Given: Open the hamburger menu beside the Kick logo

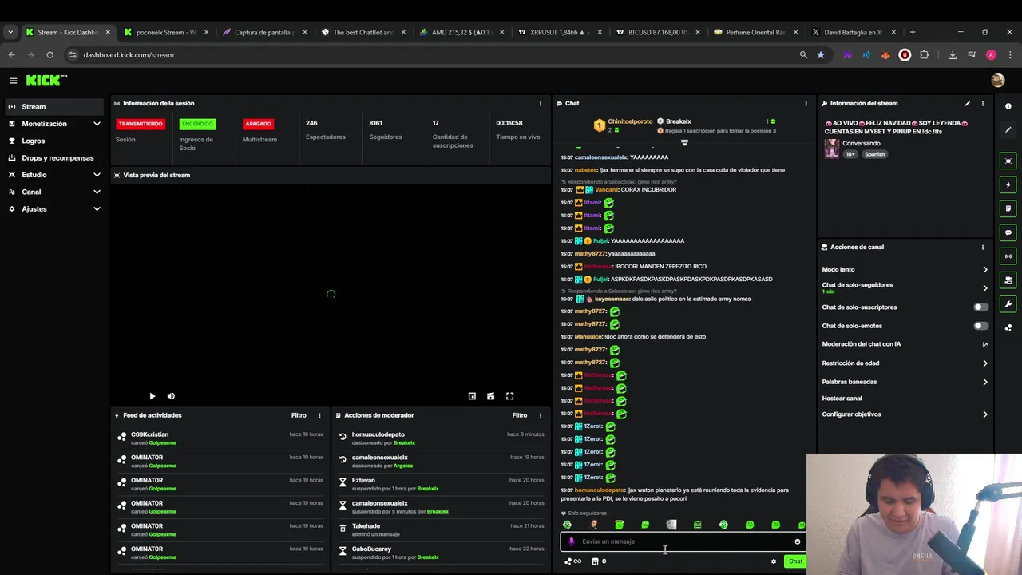Looking at the screenshot, I should pyautogui.click(x=13, y=81).
